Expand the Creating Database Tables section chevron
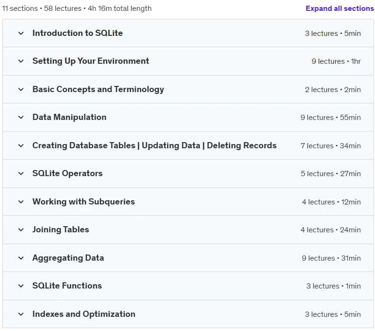375x331 pixels. 21,145
